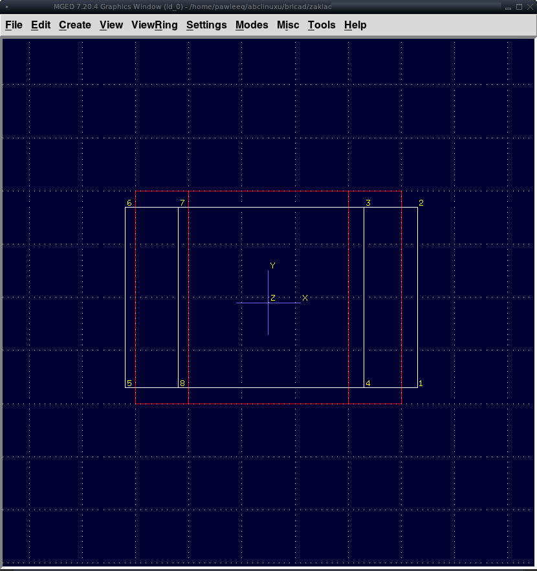Open the Create menu

(x=75, y=25)
